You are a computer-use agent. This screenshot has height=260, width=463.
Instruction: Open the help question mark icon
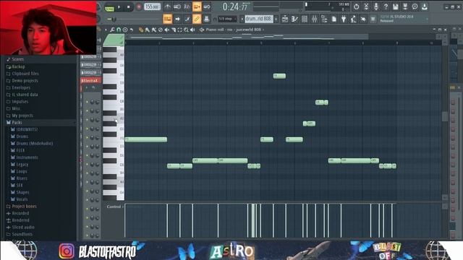pyautogui.click(x=386, y=6)
